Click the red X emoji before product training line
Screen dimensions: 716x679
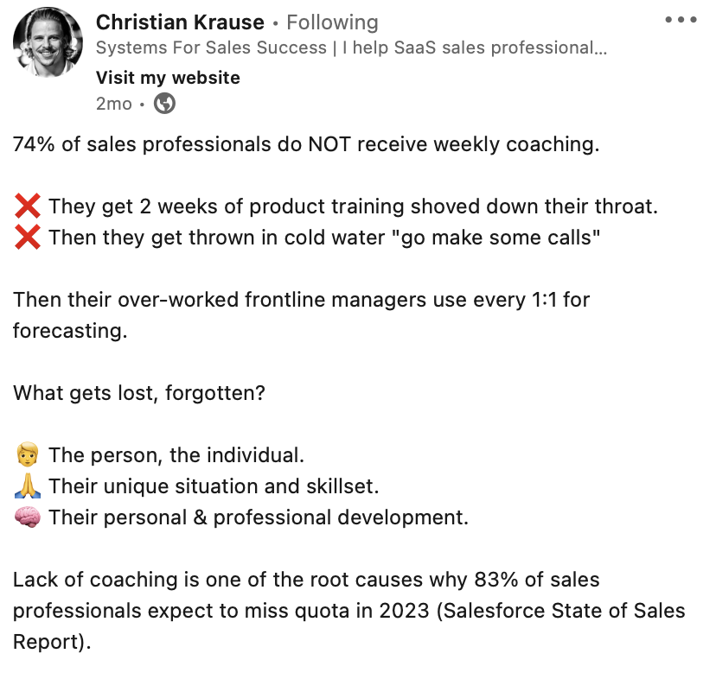25,206
